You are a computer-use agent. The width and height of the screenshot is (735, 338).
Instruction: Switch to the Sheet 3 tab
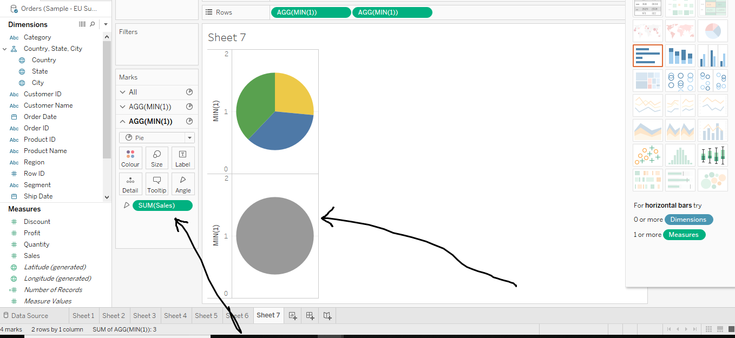(x=145, y=315)
